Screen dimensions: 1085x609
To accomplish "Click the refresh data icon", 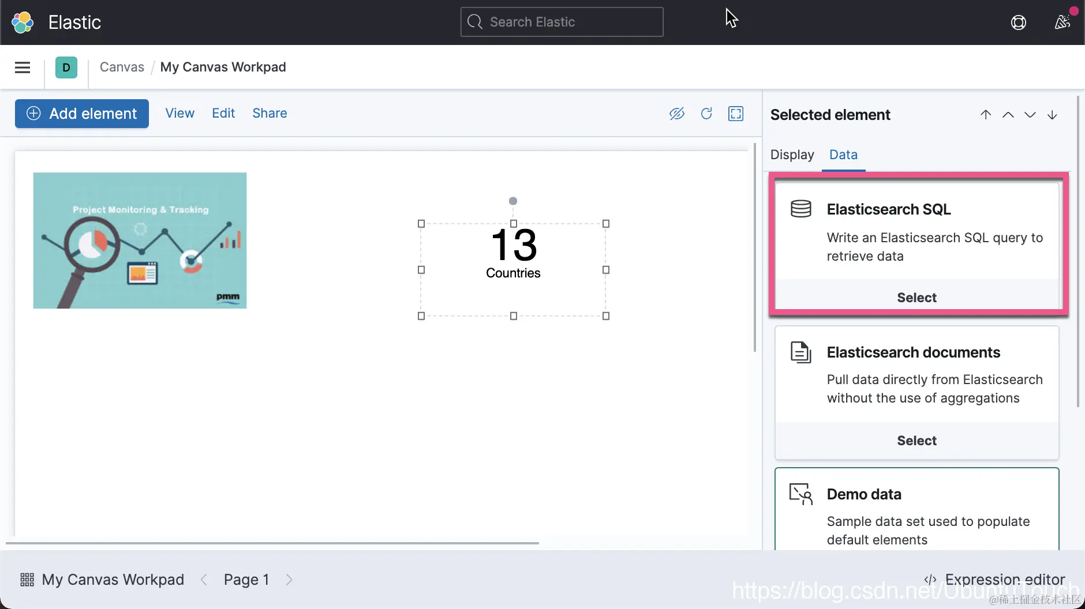I will [706, 114].
